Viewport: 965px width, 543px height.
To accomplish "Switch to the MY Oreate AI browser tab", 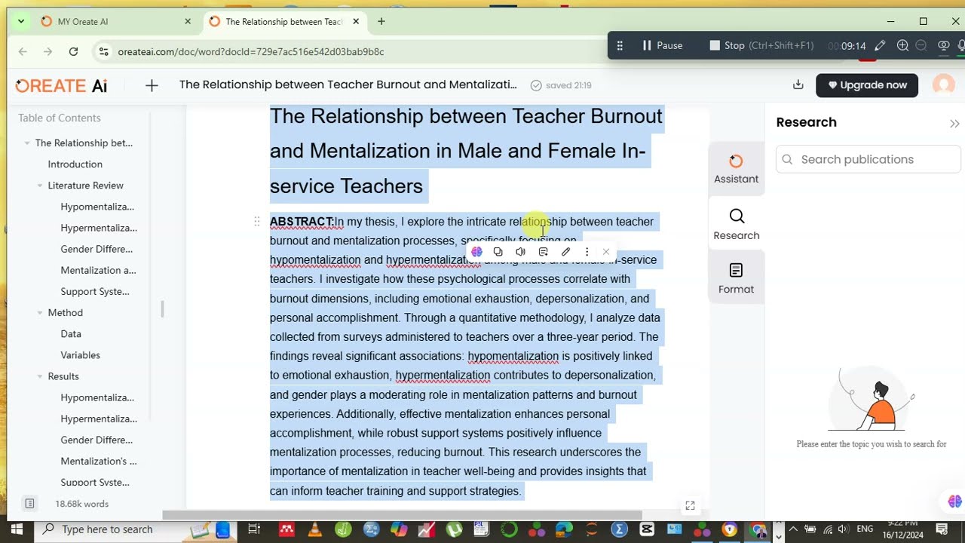I will [113, 22].
